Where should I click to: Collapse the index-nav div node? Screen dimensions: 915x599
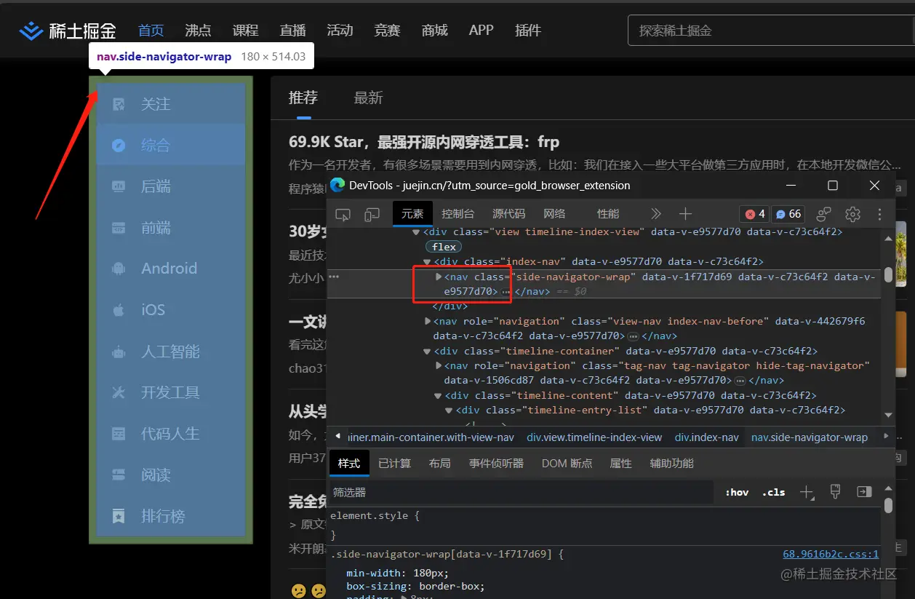tap(427, 261)
